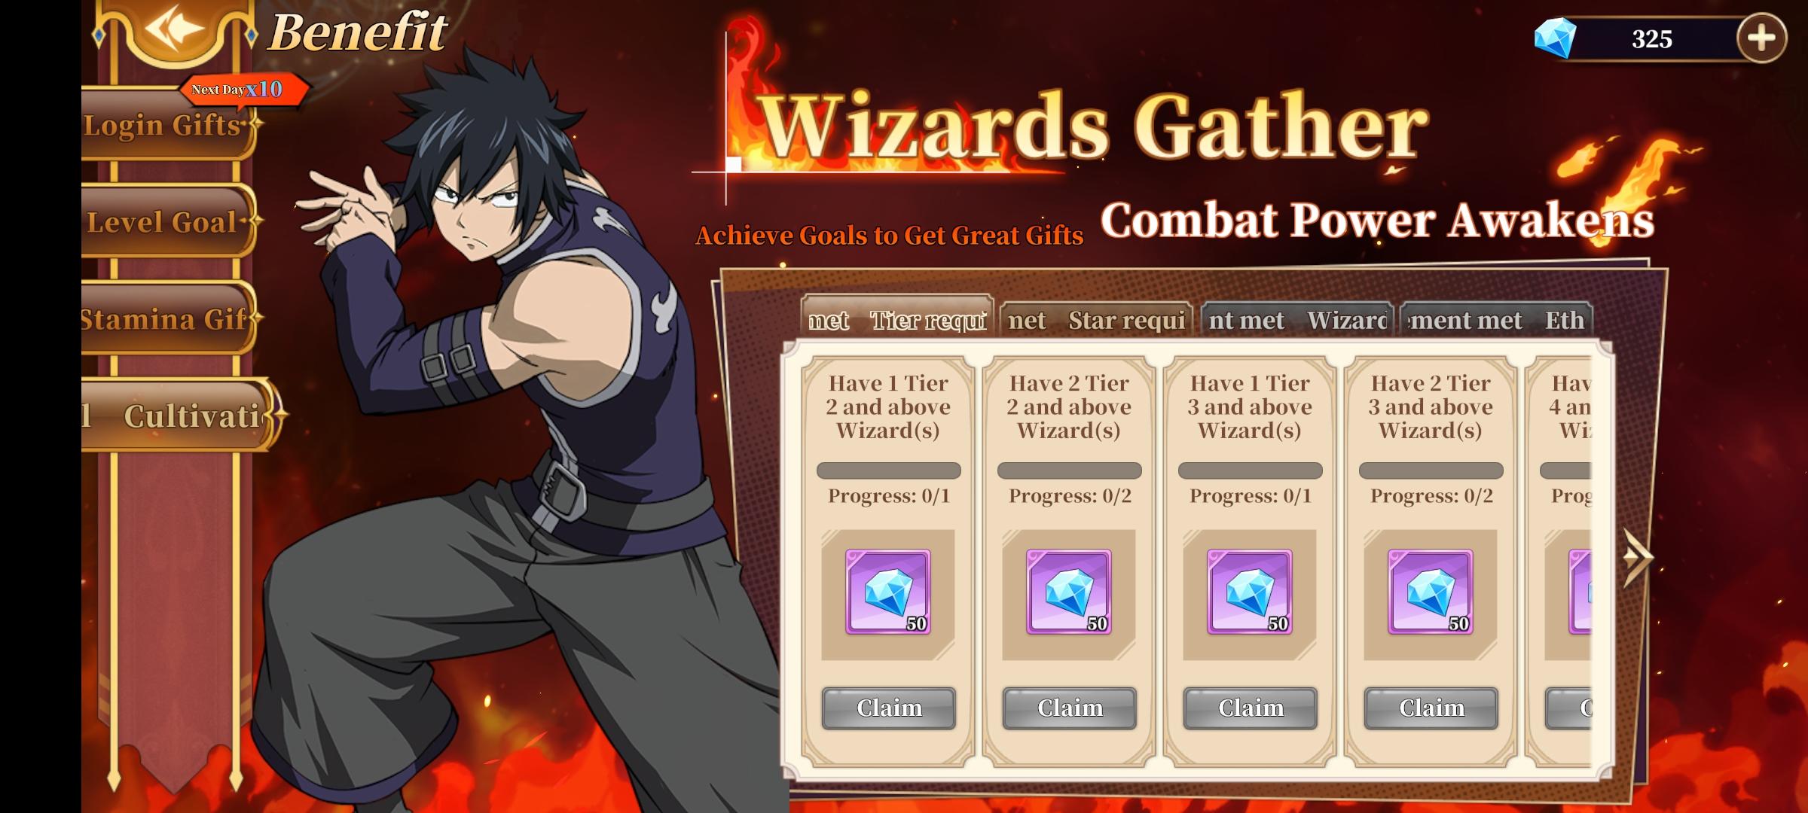Claim the 2 Tier 3 wizards reward
Viewport: 1808px width, 813px height.
click(1431, 708)
